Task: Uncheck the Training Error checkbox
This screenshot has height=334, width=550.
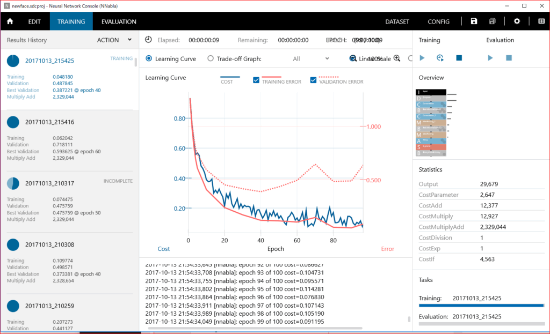Action: [x=256, y=80]
